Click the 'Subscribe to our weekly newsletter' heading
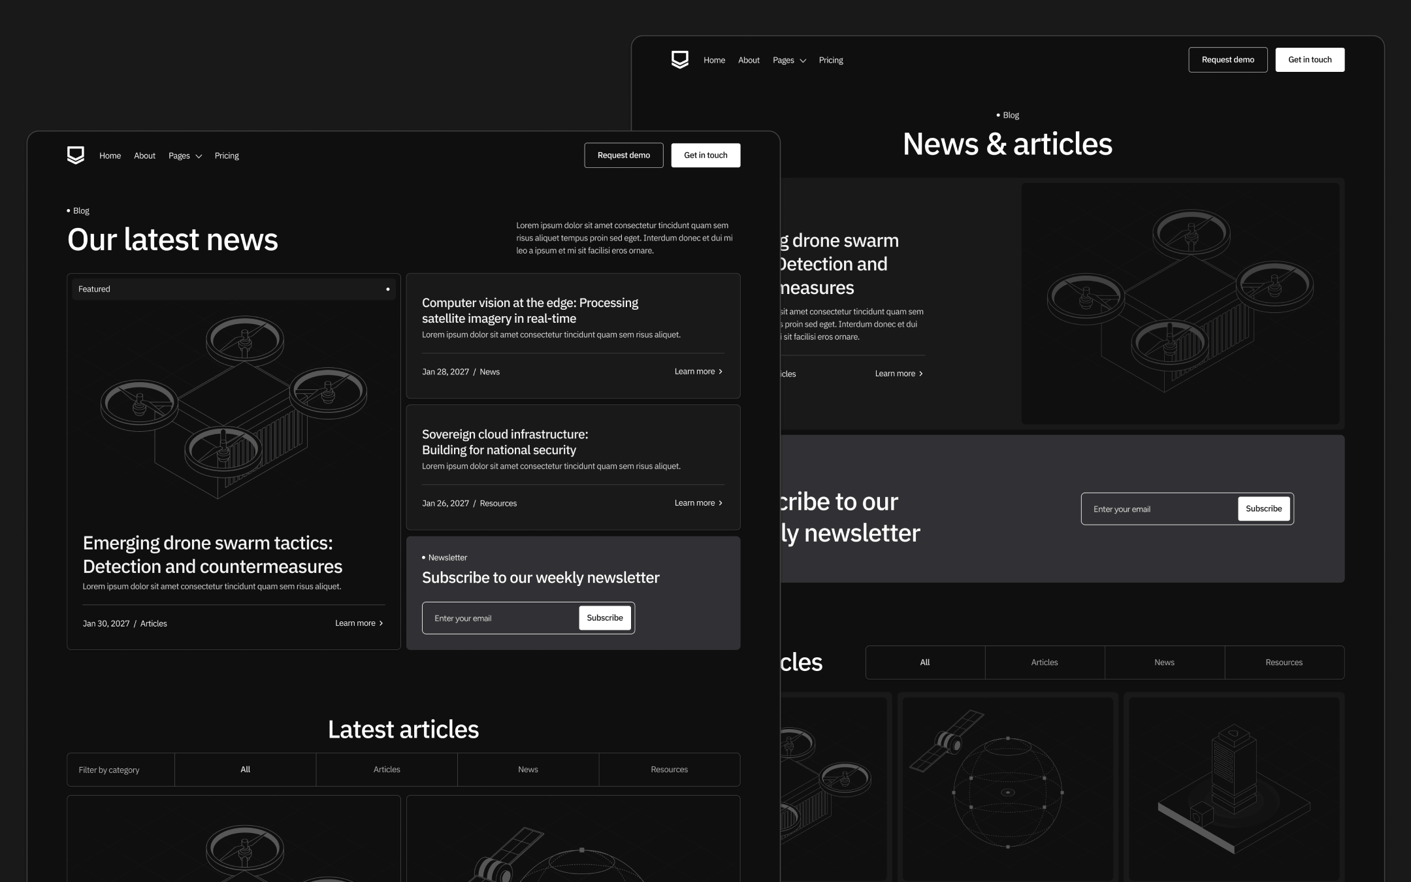Screen dimensions: 1411x882 tap(540, 578)
